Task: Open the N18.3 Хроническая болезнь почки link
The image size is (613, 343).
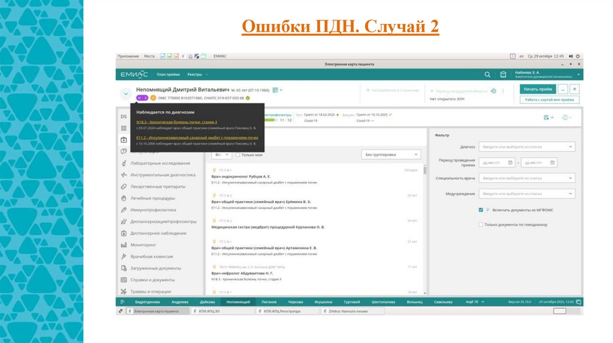Action: pos(177,122)
